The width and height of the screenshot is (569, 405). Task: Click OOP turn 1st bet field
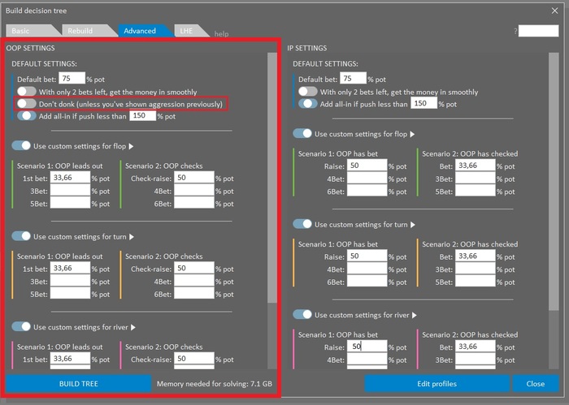70,268
